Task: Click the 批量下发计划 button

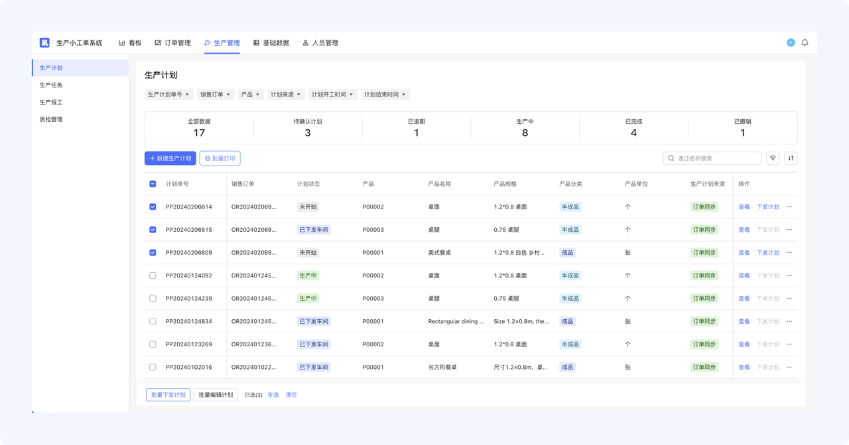Action: 168,395
